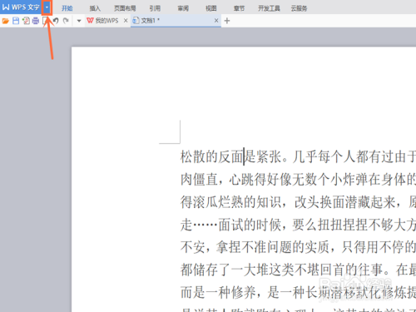Open the 页面布局 ribbon tab

tap(125, 8)
